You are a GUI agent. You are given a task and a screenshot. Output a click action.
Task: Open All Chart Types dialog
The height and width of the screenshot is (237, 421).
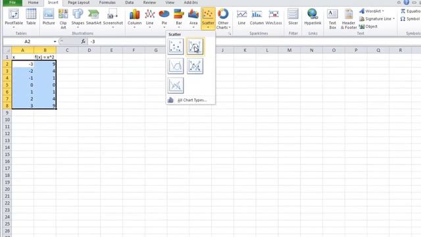tap(190, 100)
